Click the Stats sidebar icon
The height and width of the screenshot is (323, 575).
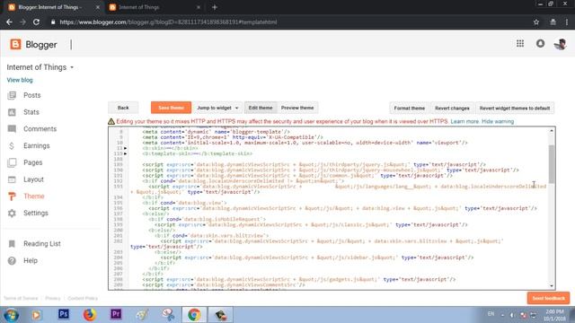(12, 112)
